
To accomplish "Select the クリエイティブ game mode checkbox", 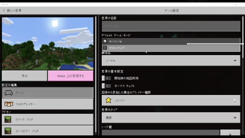I will point(105,48).
